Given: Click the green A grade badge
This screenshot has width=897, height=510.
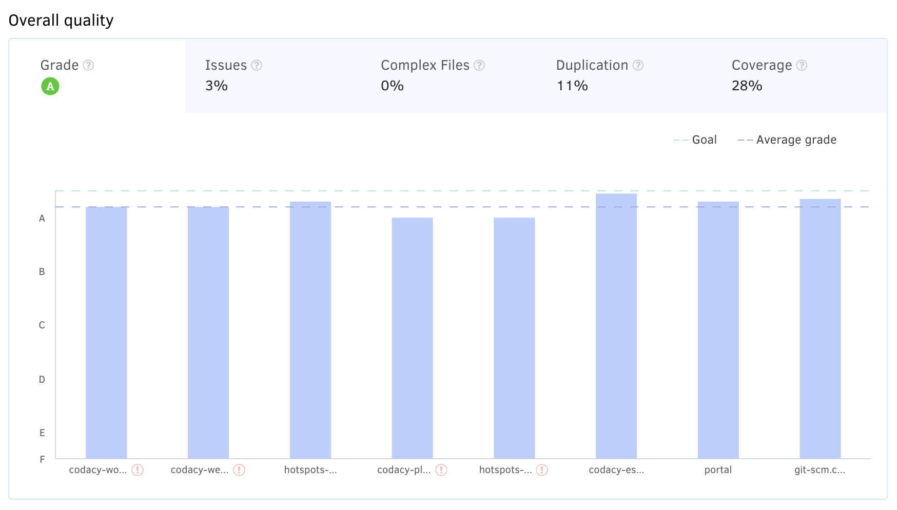Looking at the screenshot, I should pos(50,86).
